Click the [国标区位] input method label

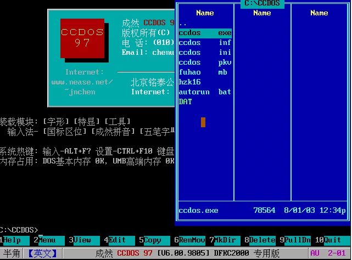[x=65, y=132]
